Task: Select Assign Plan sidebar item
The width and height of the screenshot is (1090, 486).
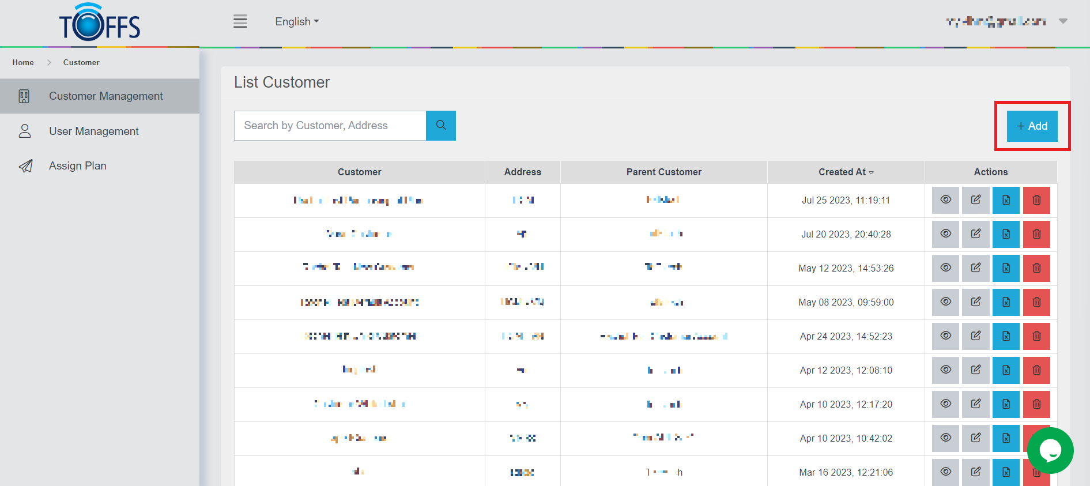Action: pyautogui.click(x=78, y=166)
